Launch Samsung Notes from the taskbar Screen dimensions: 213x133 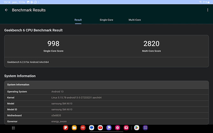(65, 128)
